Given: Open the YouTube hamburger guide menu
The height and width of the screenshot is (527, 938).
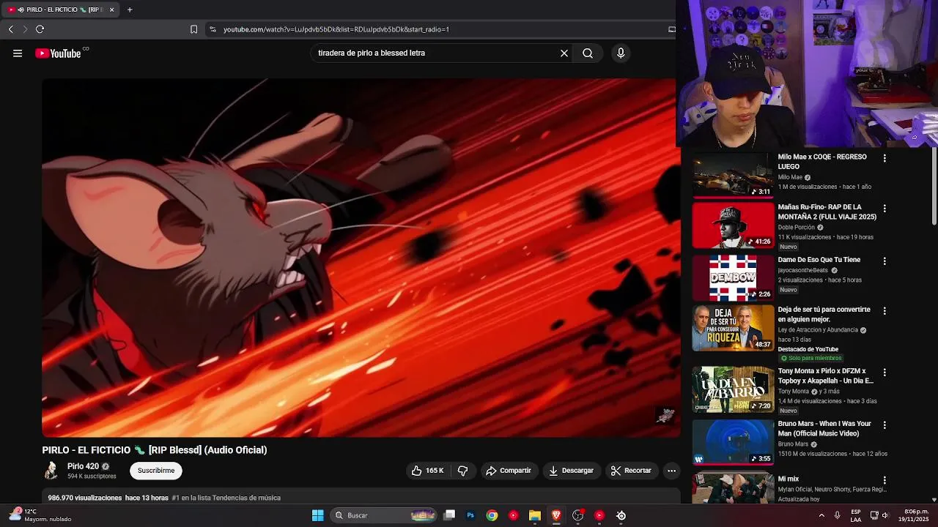Looking at the screenshot, I should (x=18, y=53).
